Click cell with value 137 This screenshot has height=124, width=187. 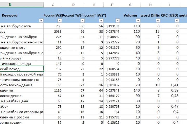[x=53, y=69]
